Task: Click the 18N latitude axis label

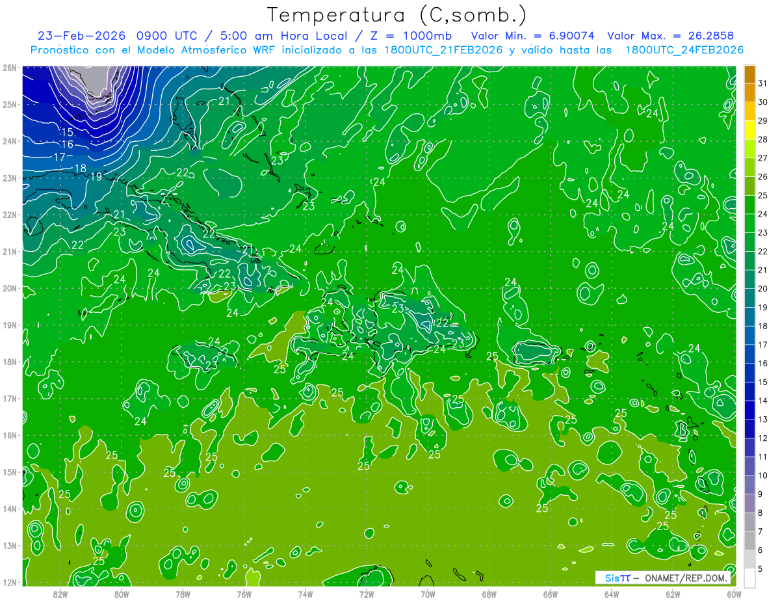Action: point(9,362)
